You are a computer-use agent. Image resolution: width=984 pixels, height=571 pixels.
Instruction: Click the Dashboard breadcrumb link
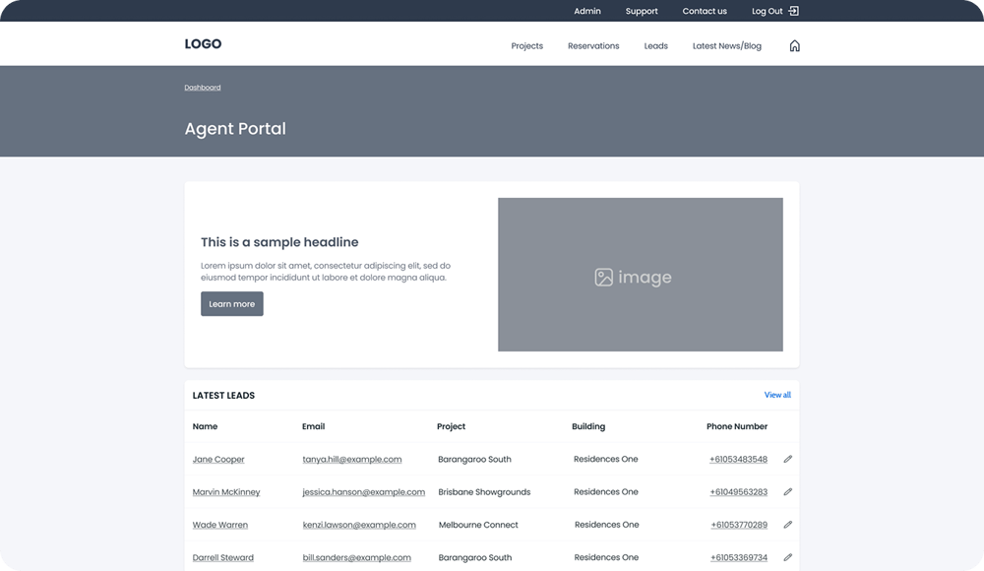tap(203, 87)
